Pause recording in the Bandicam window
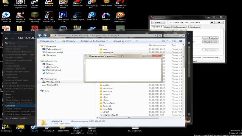 click(212, 23)
